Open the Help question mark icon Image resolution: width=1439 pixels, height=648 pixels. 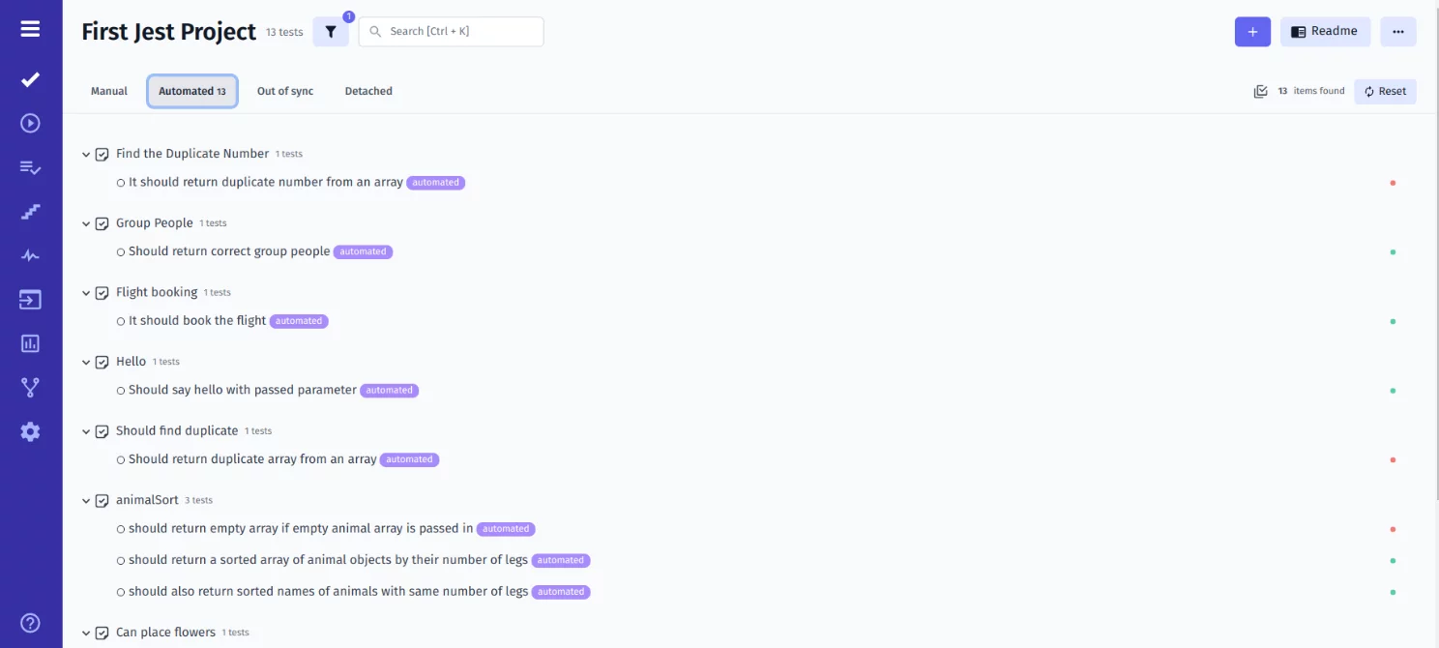29,622
